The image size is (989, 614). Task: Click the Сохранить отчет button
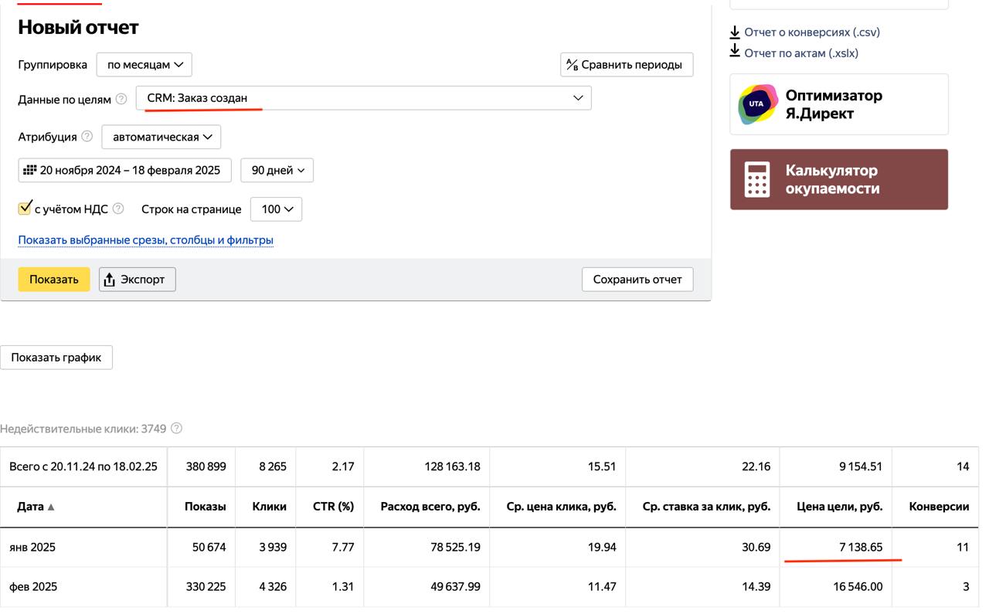[637, 280]
